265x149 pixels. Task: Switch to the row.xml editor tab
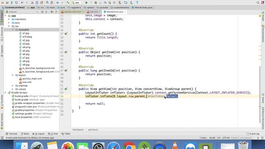coord(93,12)
